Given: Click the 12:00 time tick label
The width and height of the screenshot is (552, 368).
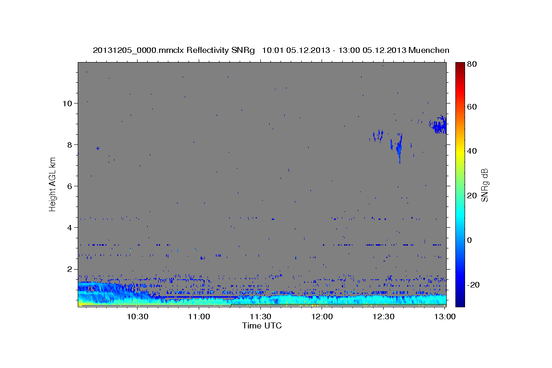Looking at the screenshot, I should click(x=322, y=316).
